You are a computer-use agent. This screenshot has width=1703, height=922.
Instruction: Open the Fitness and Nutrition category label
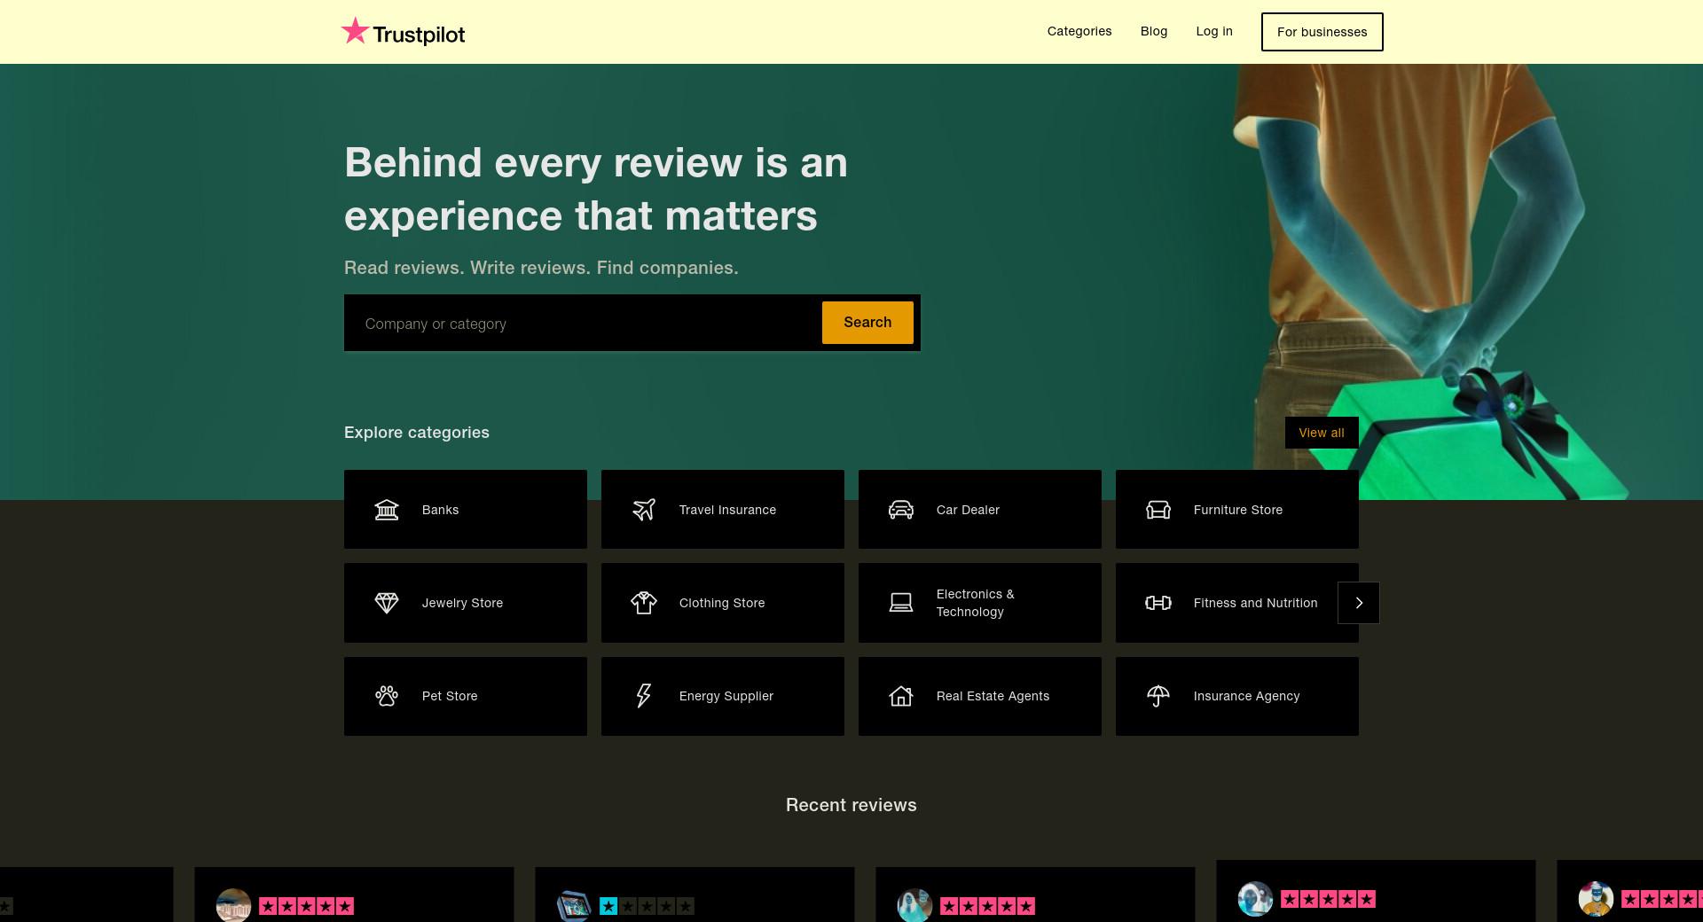pos(1255,603)
